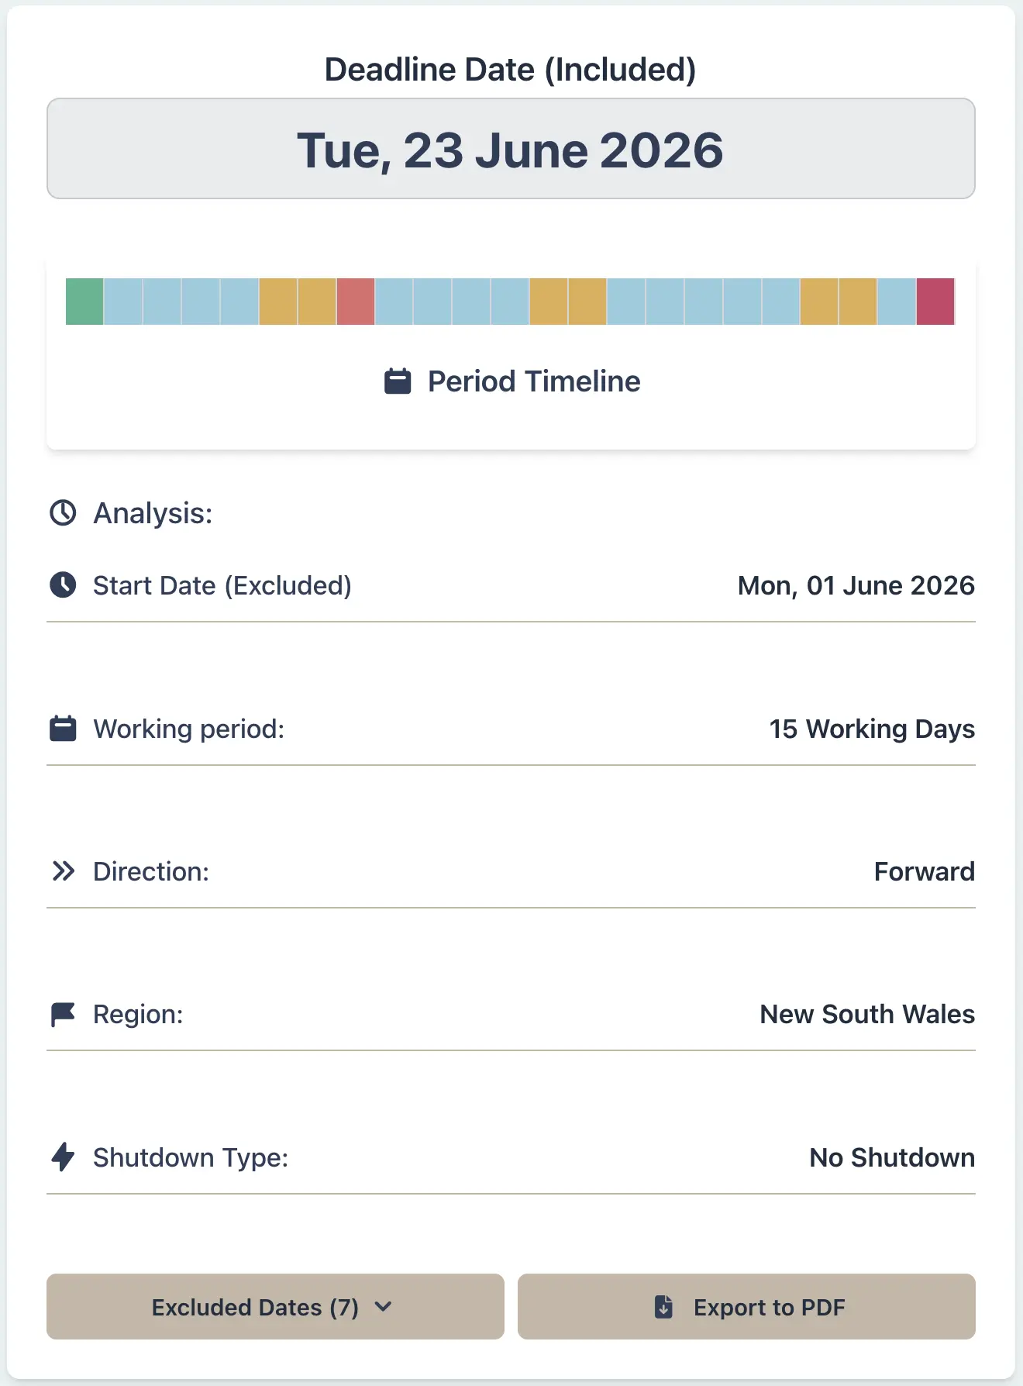This screenshot has height=1386, width=1023.
Task: Click the dark pink deadline segment in timeline
Action: pyautogui.click(x=935, y=302)
